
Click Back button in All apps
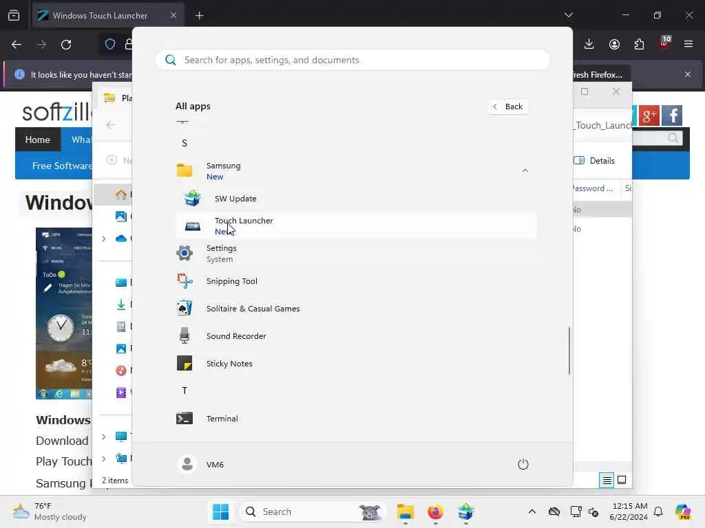[x=508, y=107]
